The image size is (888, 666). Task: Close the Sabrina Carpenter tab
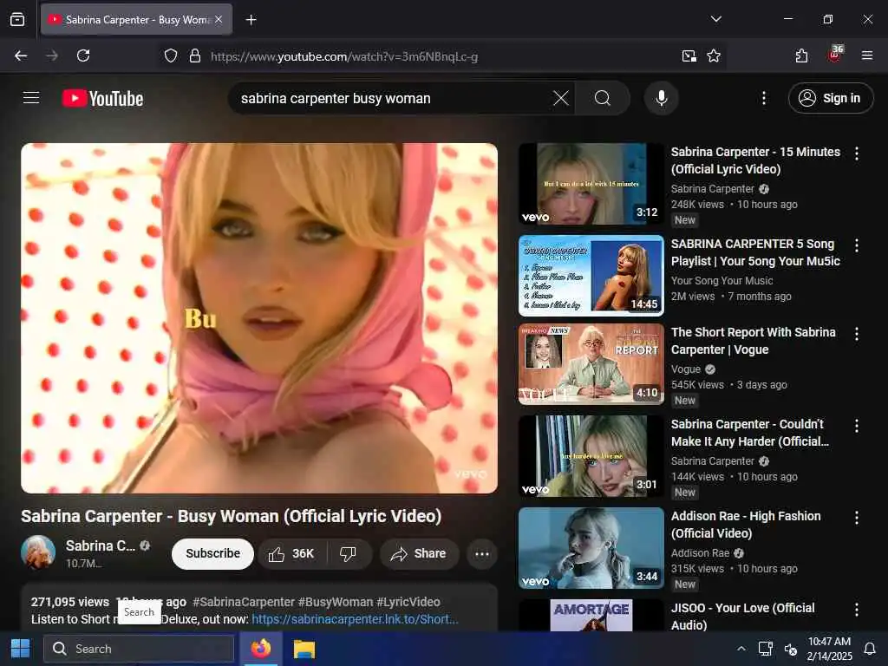(219, 19)
